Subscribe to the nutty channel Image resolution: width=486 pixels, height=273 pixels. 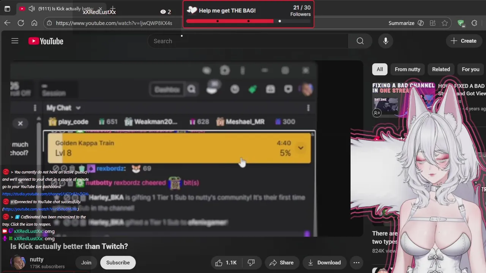tap(118, 262)
